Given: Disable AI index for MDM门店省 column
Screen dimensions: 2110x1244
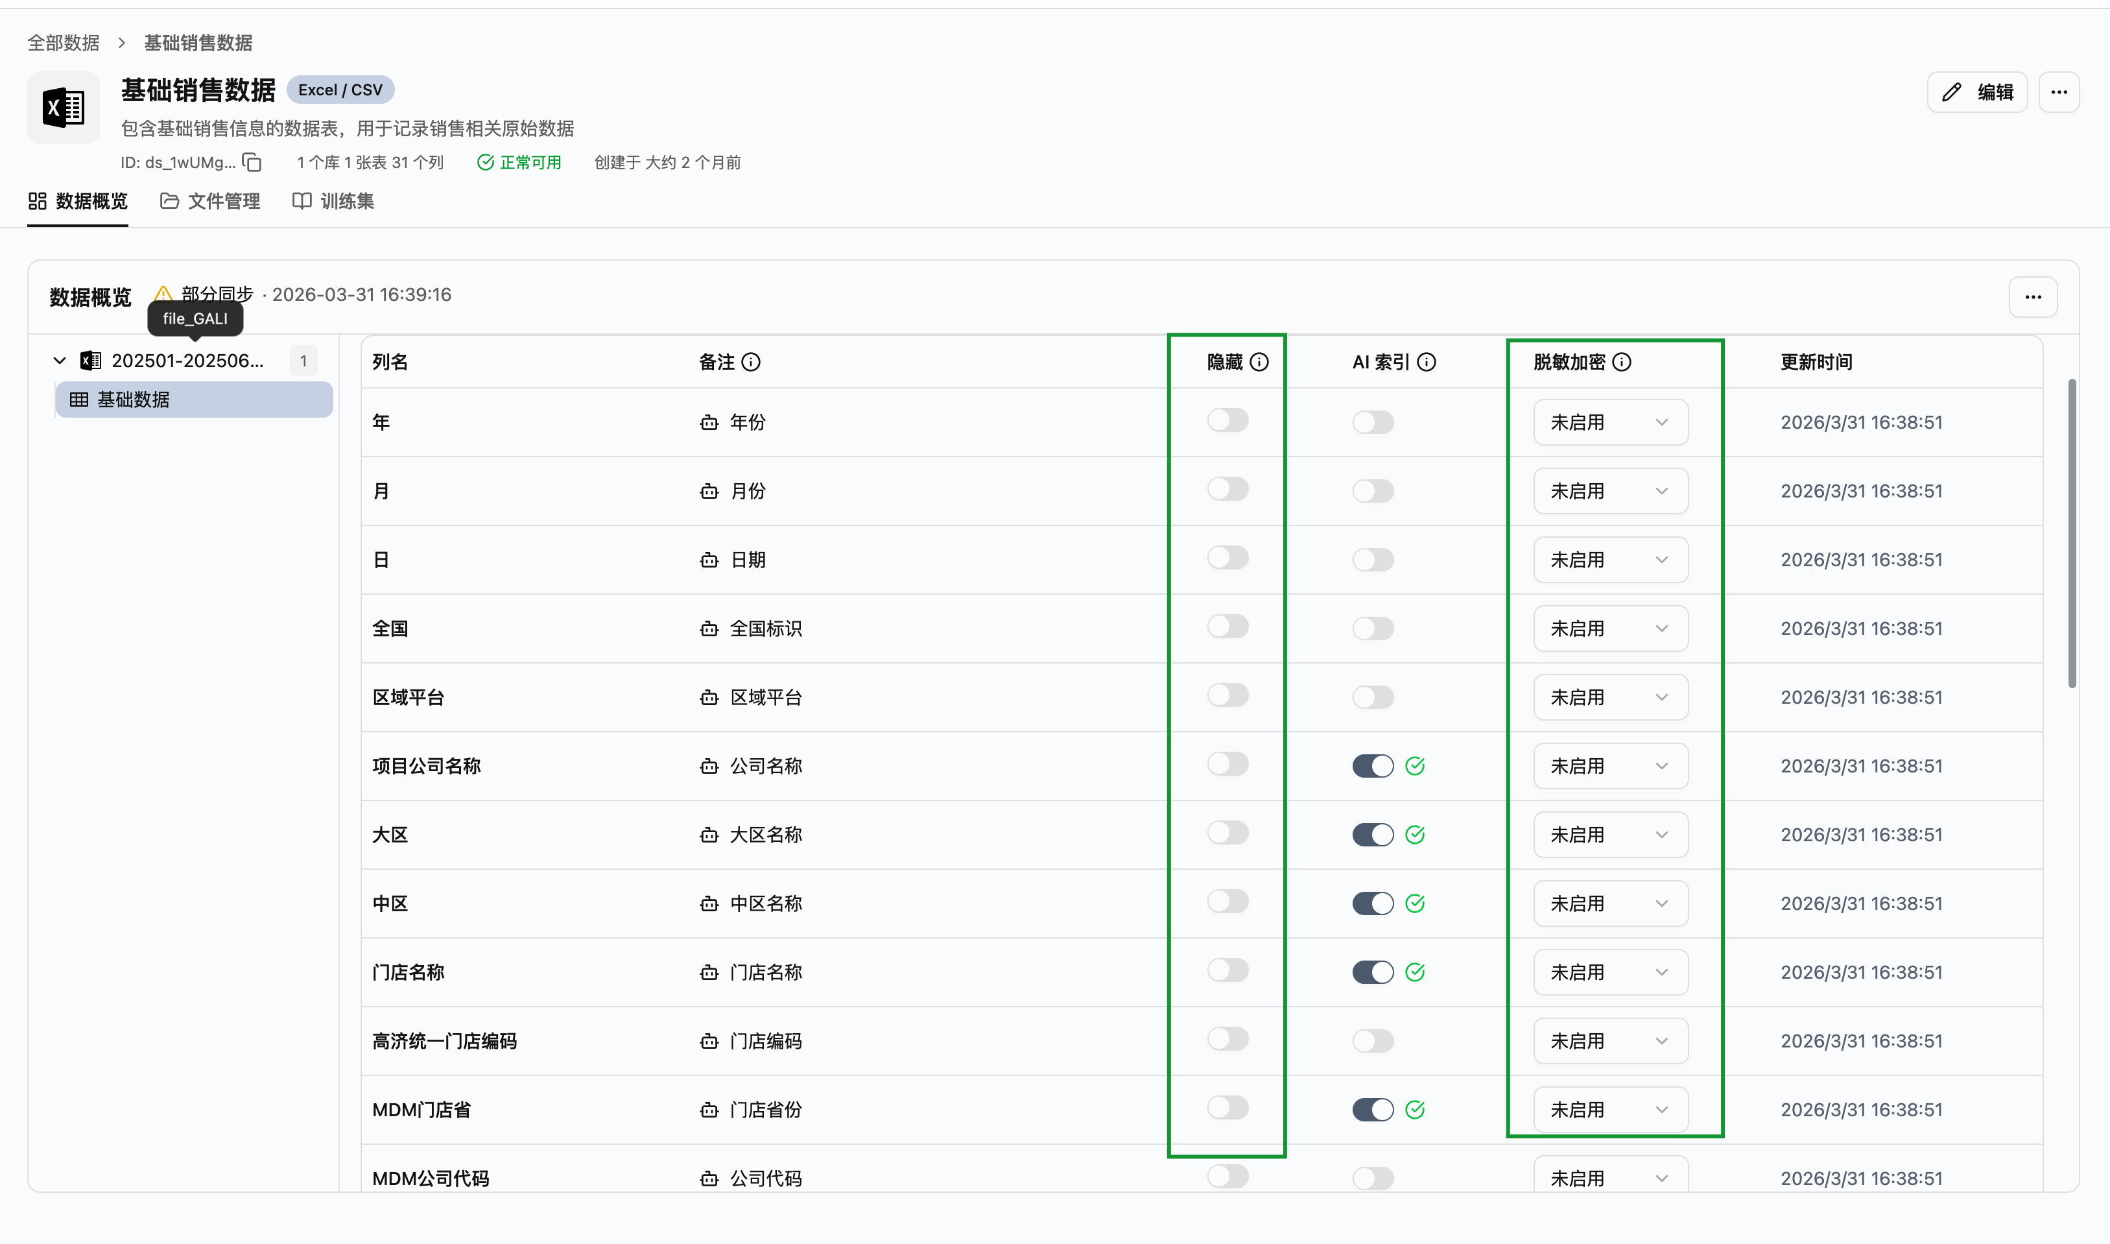Looking at the screenshot, I should coord(1373,1109).
